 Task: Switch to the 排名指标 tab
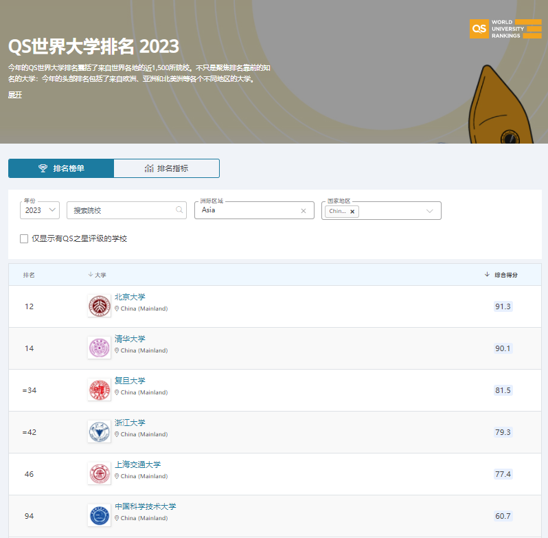point(167,168)
